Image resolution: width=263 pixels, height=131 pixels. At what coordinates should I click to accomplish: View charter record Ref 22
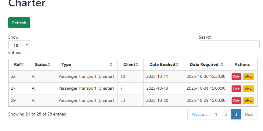(x=248, y=77)
